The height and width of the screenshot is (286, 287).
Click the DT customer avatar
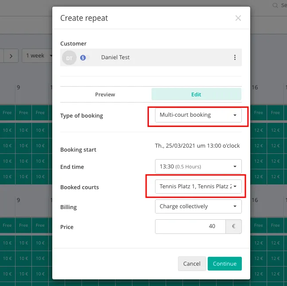coord(69,57)
